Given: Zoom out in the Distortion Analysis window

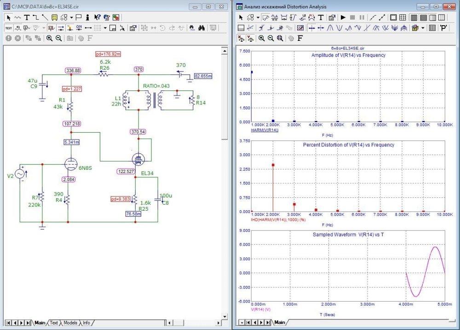Looking at the screenshot, I should (x=270, y=39).
